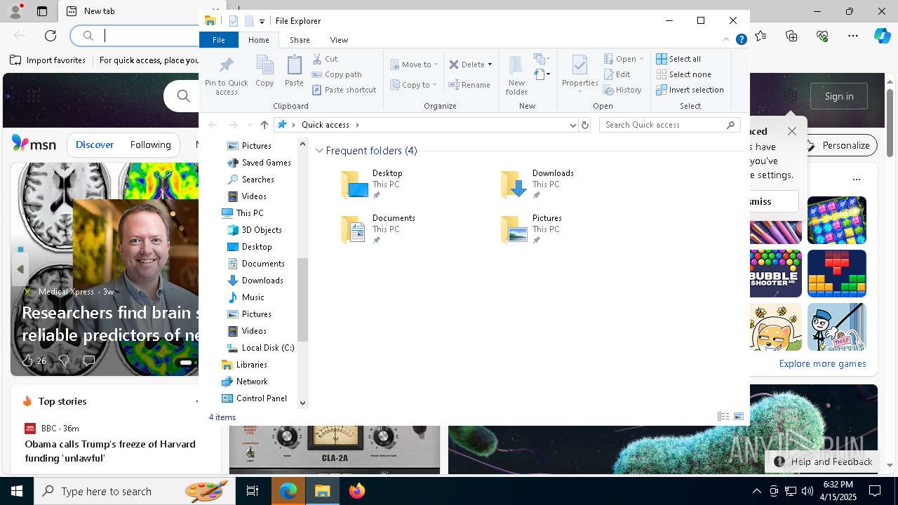The height and width of the screenshot is (505, 898).
Task: Click Invert selection in ribbon
Action: (x=690, y=90)
